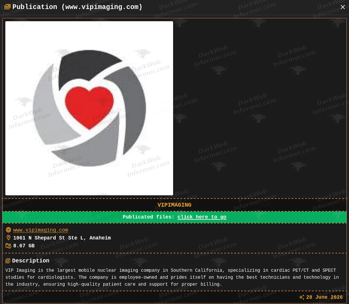The width and height of the screenshot is (349, 304).
Task: Click the '28 June 2026' date text
Action: [325, 297]
